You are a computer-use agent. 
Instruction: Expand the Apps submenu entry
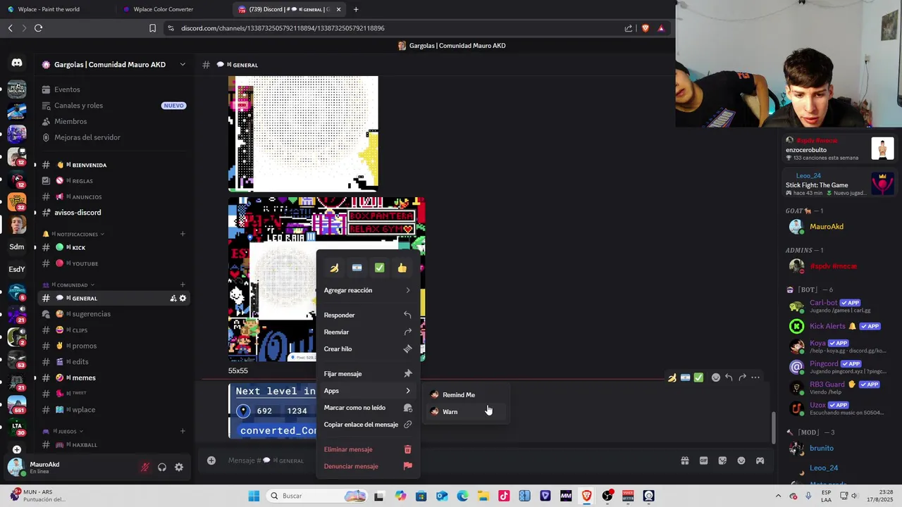pyautogui.click(x=368, y=391)
